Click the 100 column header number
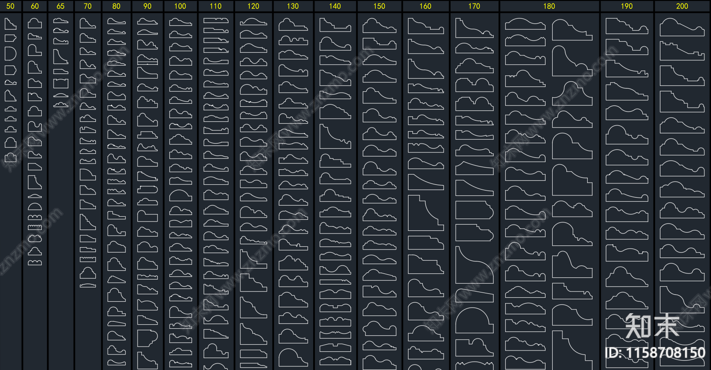The width and height of the screenshot is (711, 370). tap(180, 6)
